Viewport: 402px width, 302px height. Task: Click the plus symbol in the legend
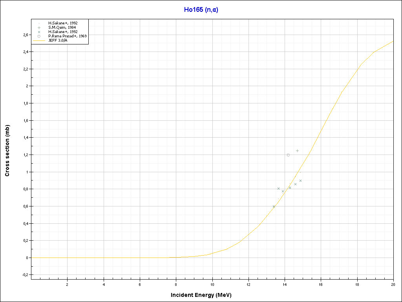coord(39,28)
